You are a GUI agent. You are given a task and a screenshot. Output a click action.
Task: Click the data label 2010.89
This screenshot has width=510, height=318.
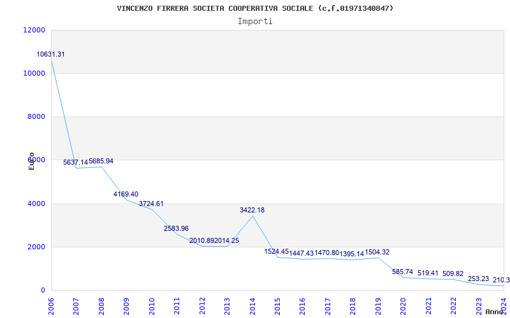201,241
